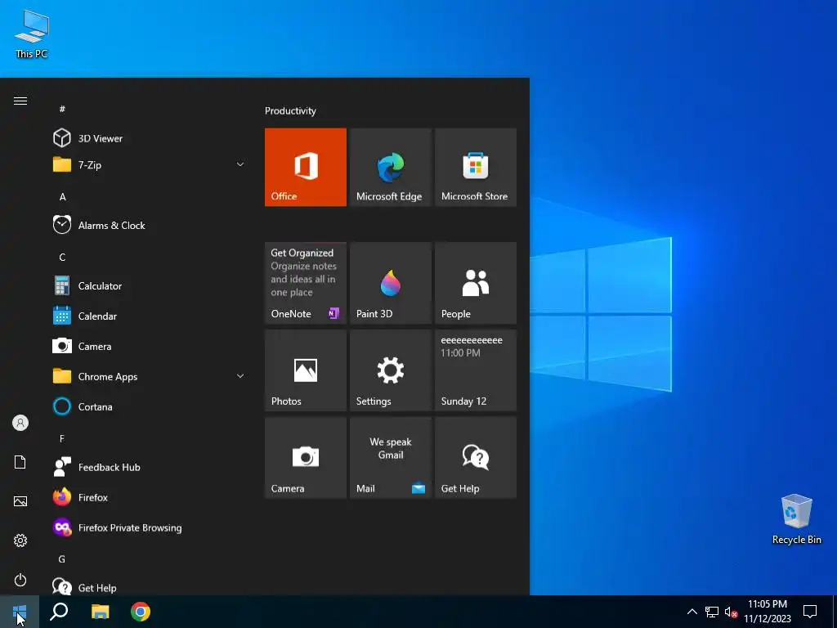This screenshot has height=628, width=837.
Task: Open the Chrome Apps folder entry
Action: tap(150, 376)
